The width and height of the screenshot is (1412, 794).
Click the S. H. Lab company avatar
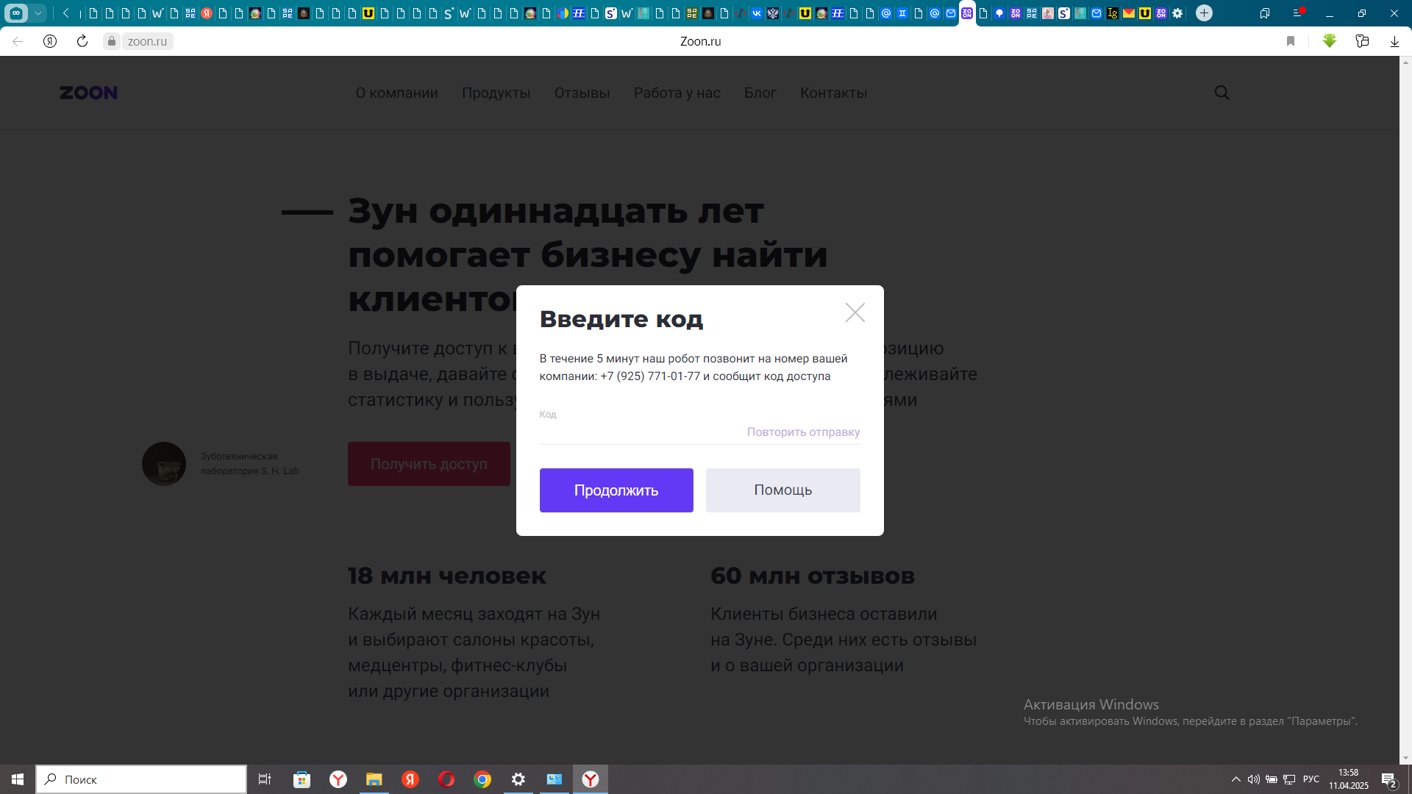[164, 464]
